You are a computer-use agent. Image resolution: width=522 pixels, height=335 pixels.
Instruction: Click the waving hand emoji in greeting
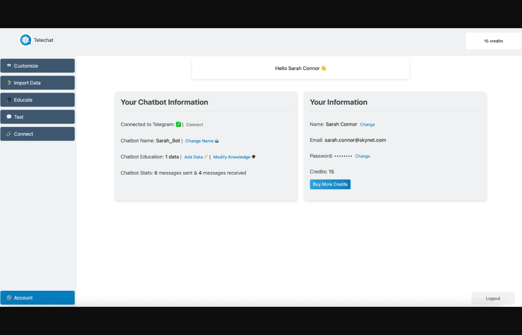323,68
